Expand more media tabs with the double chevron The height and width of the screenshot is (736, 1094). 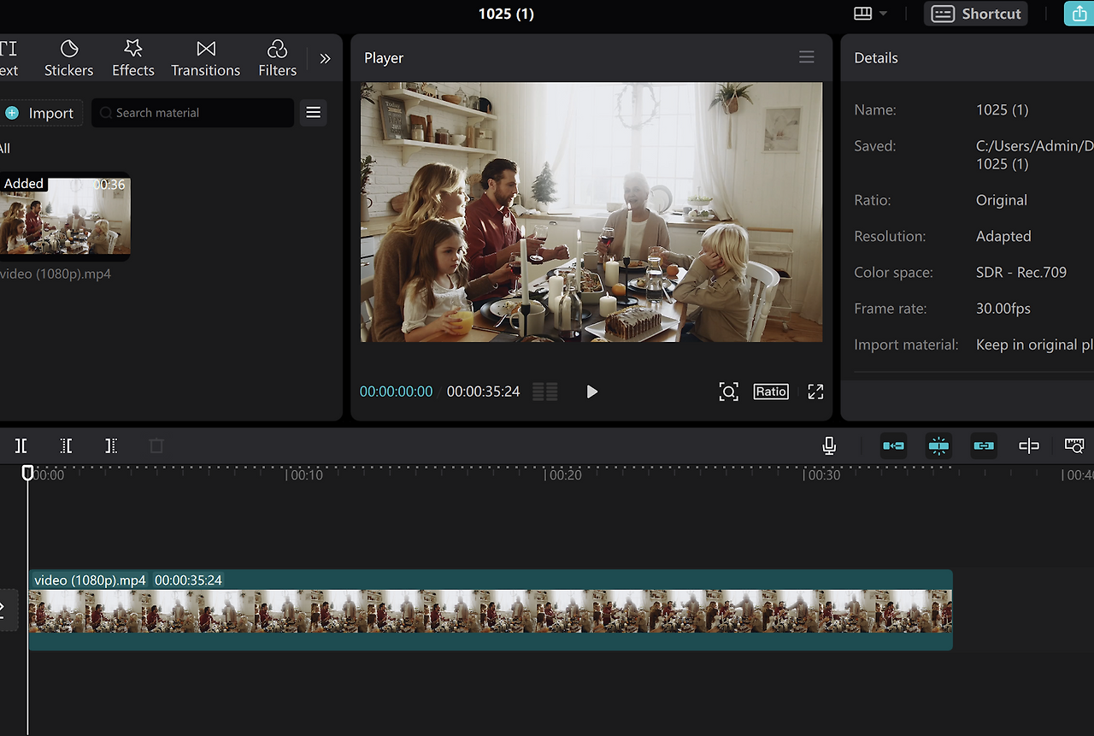pyautogui.click(x=325, y=59)
